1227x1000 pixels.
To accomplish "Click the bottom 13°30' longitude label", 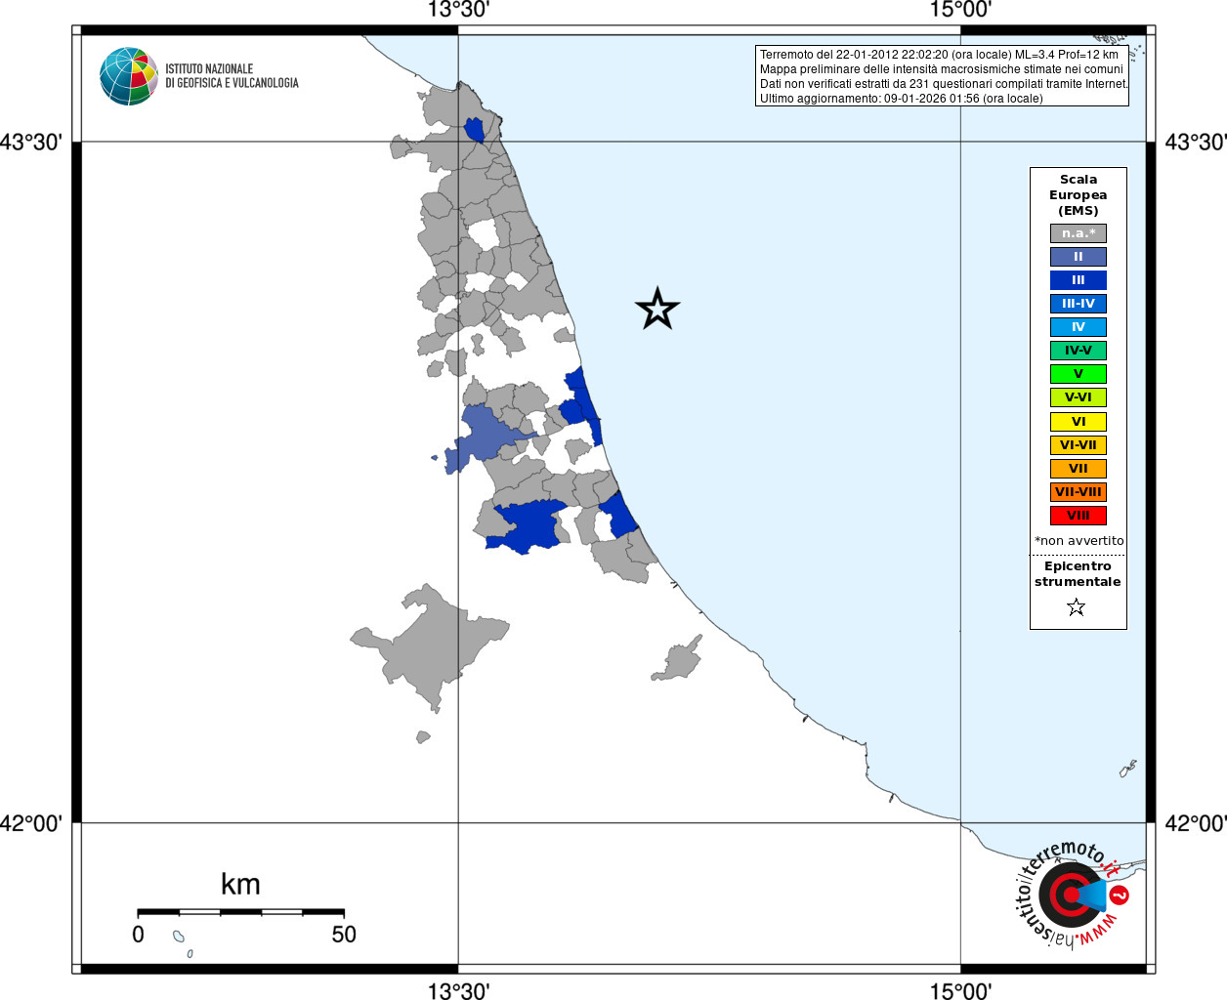I will coord(458,991).
